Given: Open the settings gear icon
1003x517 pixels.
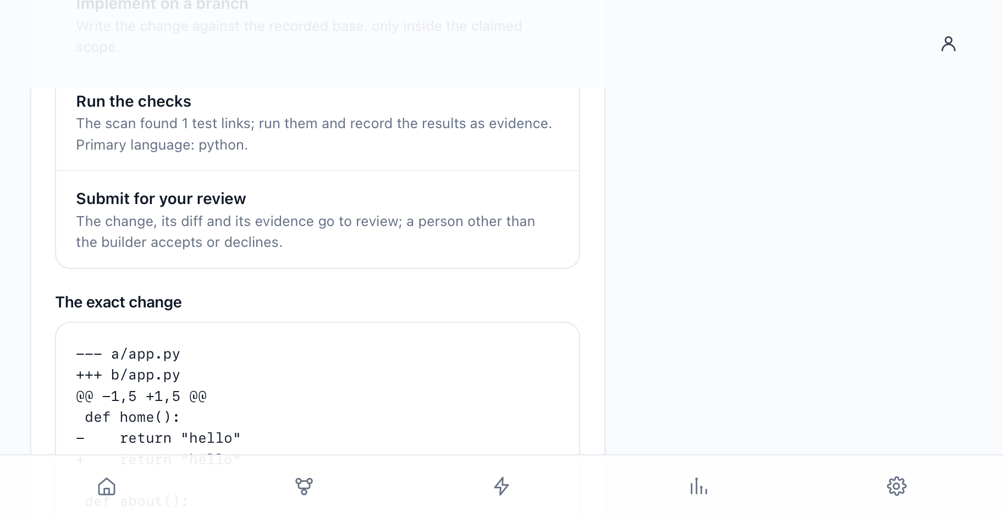Looking at the screenshot, I should click(x=897, y=486).
